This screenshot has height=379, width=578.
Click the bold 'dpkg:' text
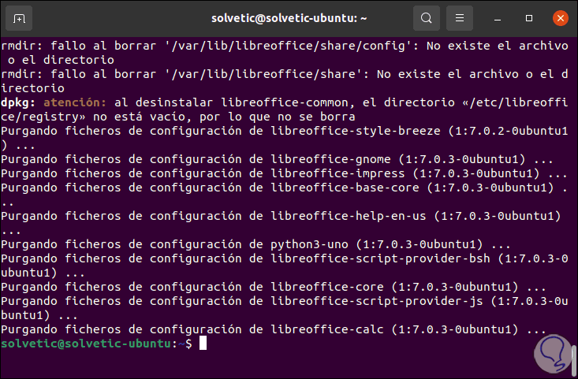click(x=18, y=102)
